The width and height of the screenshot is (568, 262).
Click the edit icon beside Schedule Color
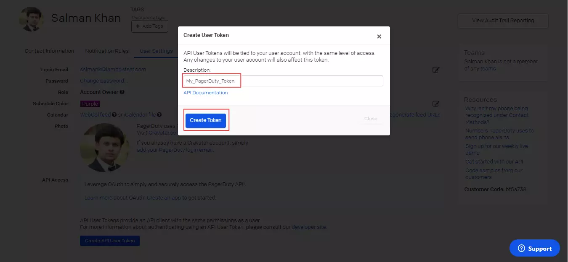[x=436, y=104]
